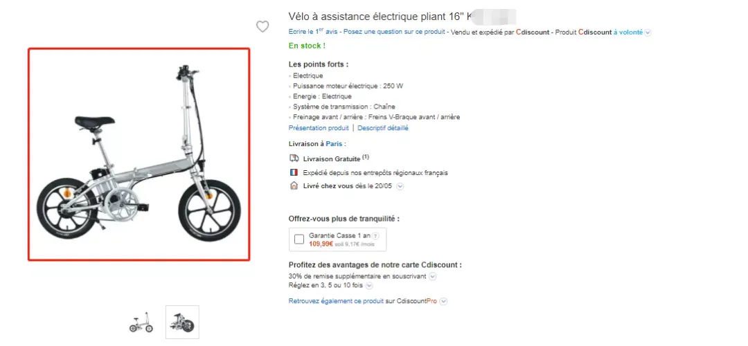Expand delivery date details after 20/05

(x=400, y=186)
